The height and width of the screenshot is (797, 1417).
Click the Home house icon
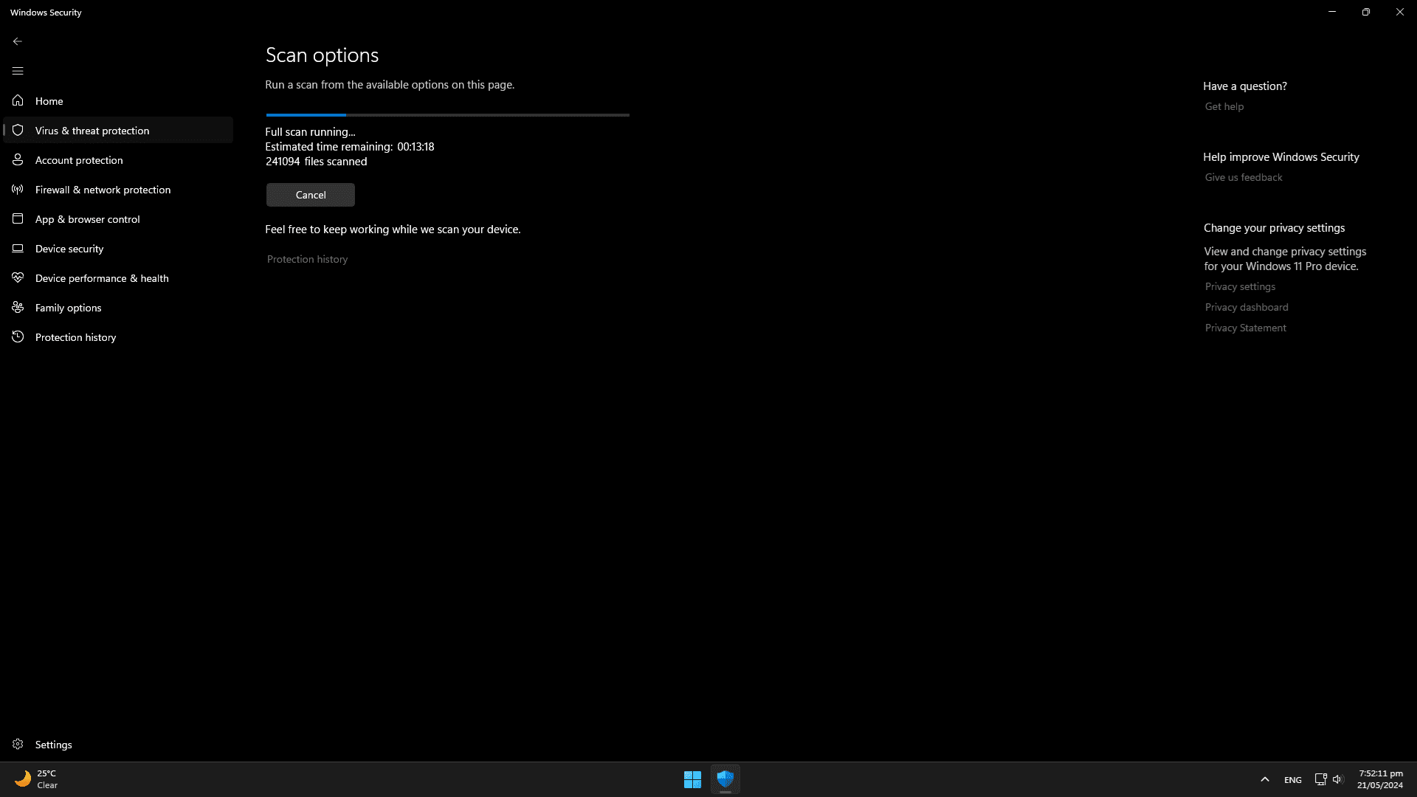click(x=18, y=100)
